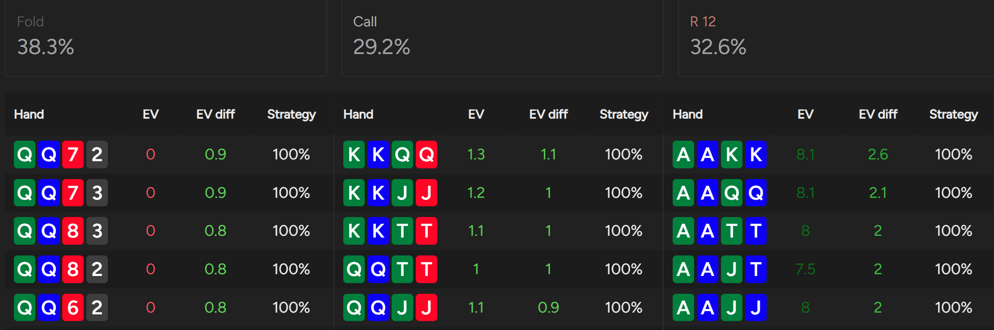Click blue K card in AAKK hand

tap(756, 155)
